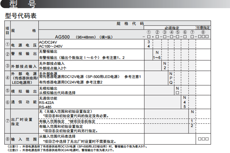
Task: Click the 型号 banner heading
Action: (23, 4)
